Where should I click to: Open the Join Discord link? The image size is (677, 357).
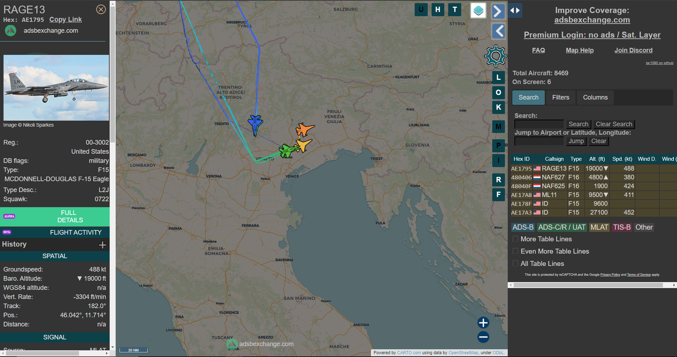(633, 50)
